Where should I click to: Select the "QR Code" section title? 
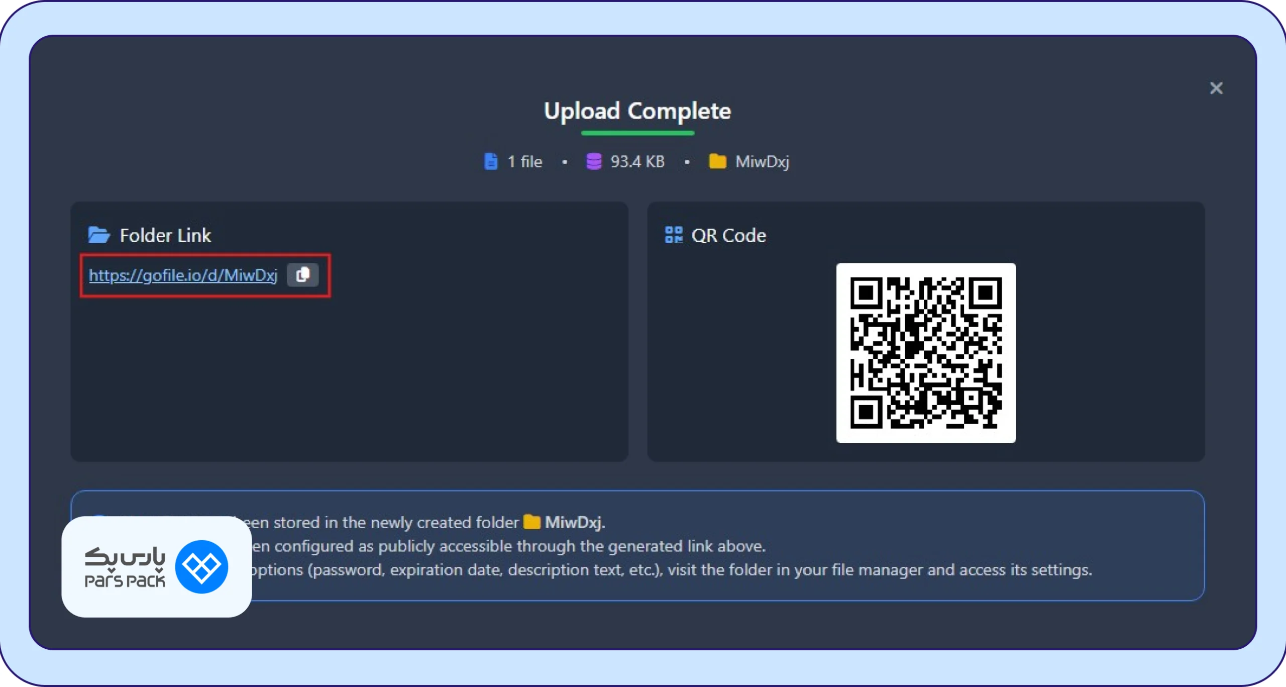point(728,235)
